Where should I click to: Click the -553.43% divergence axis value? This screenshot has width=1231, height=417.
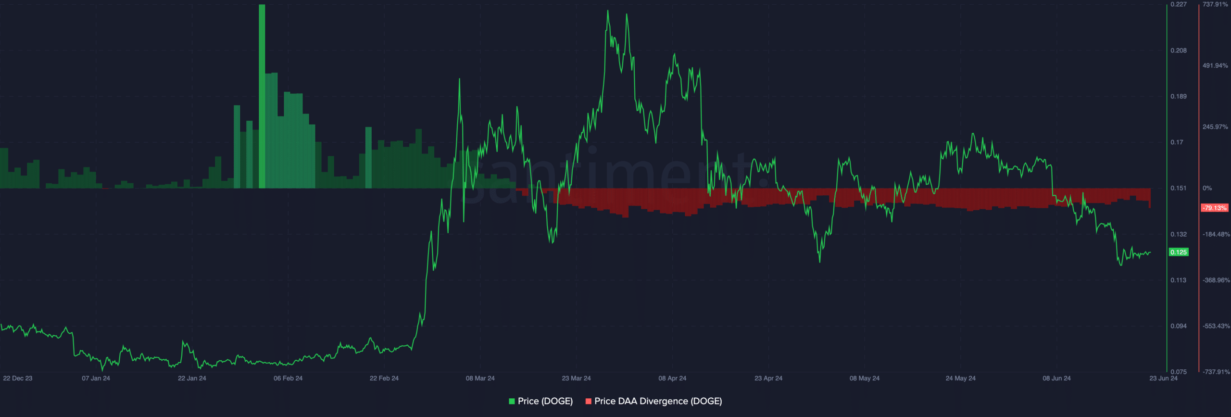1216,326
